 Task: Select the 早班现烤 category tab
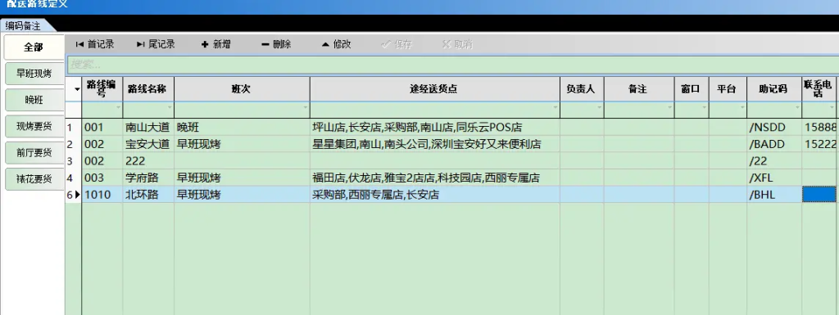pos(34,73)
